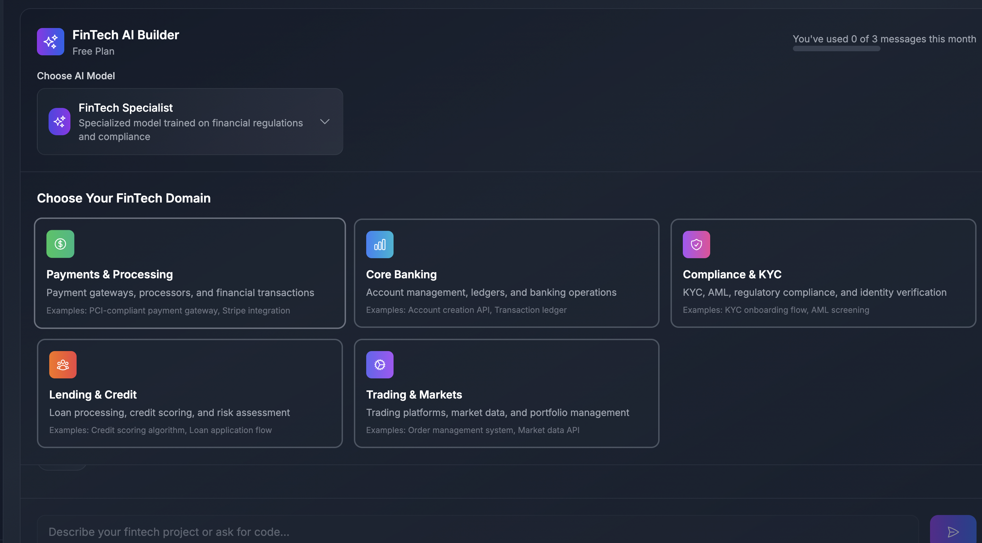The width and height of the screenshot is (982, 543).
Task: Click the Compliance & KYC shield icon
Action: [696, 244]
